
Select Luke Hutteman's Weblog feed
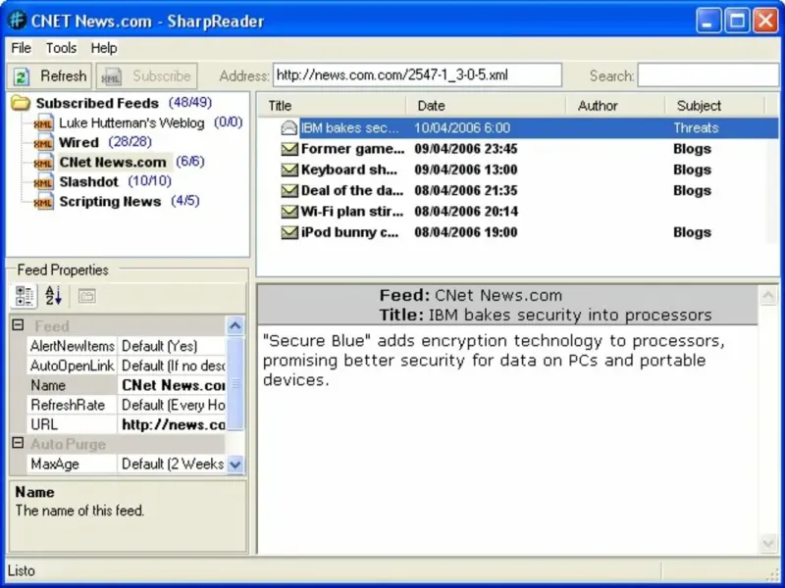click(x=131, y=123)
